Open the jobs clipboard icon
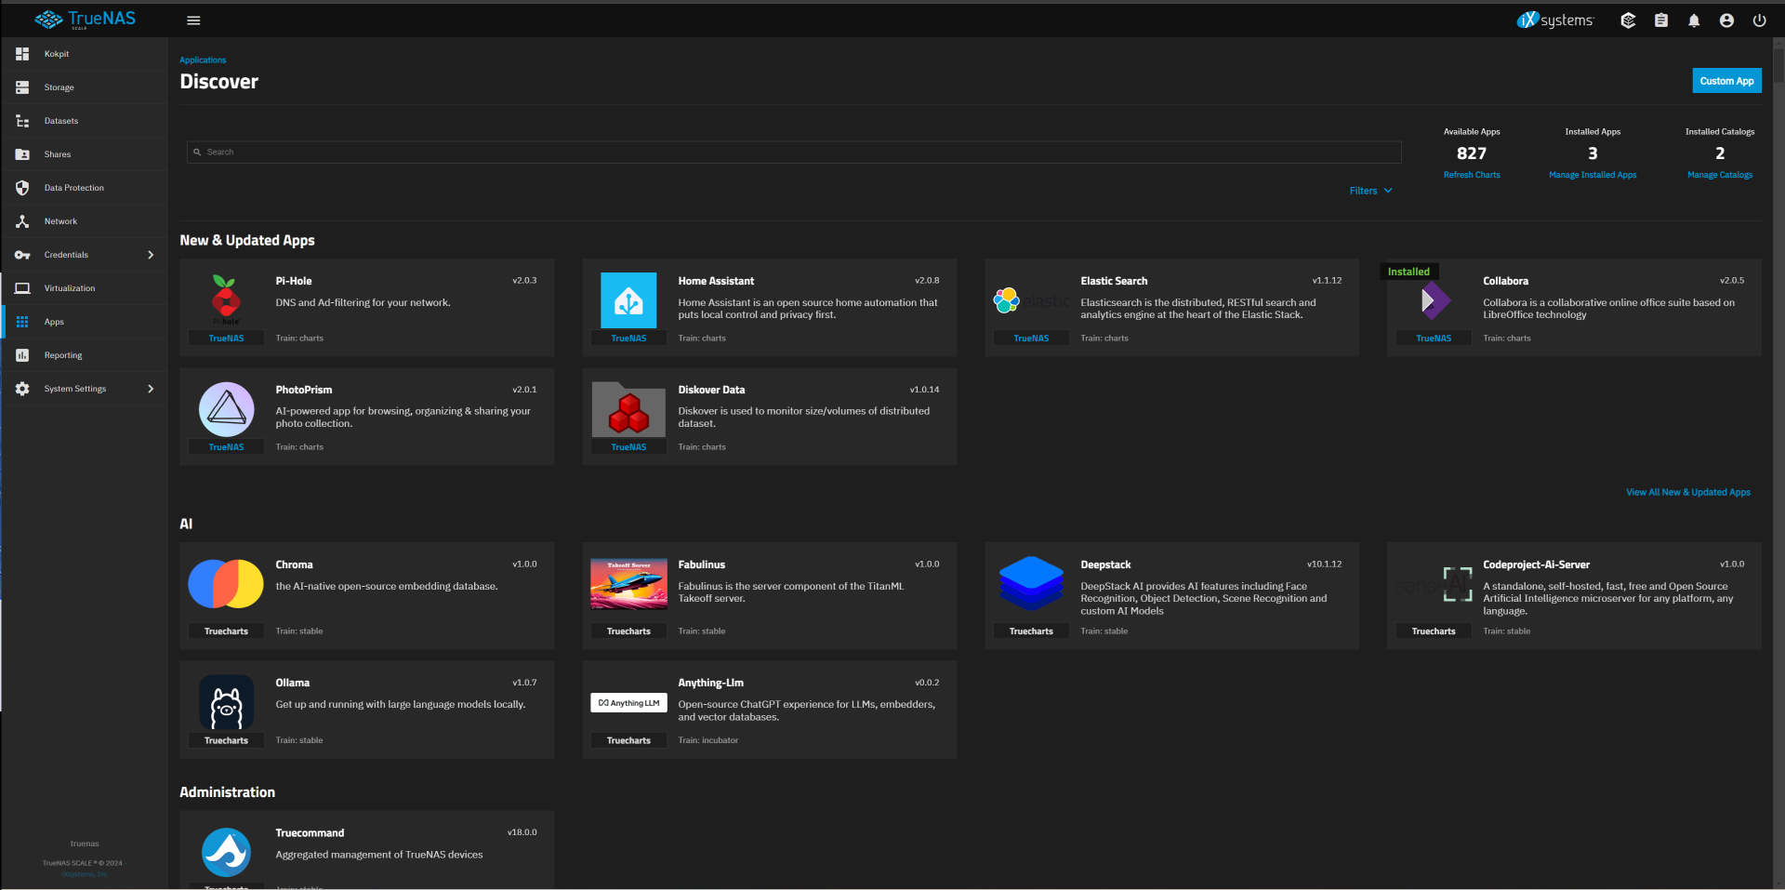This screenshot has height=890, width=1785. click(1661, 20)
